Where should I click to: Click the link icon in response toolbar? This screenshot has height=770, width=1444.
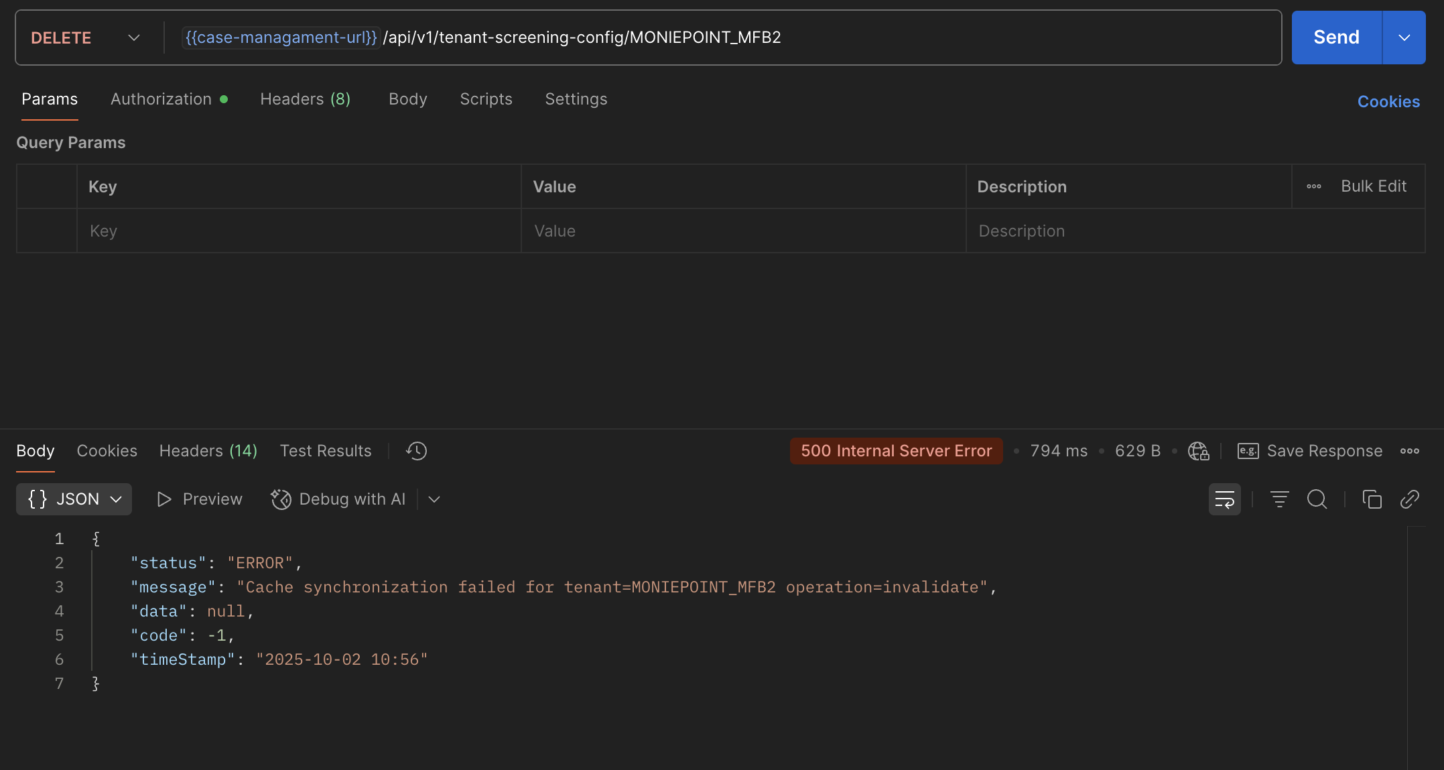point(1409,499)
